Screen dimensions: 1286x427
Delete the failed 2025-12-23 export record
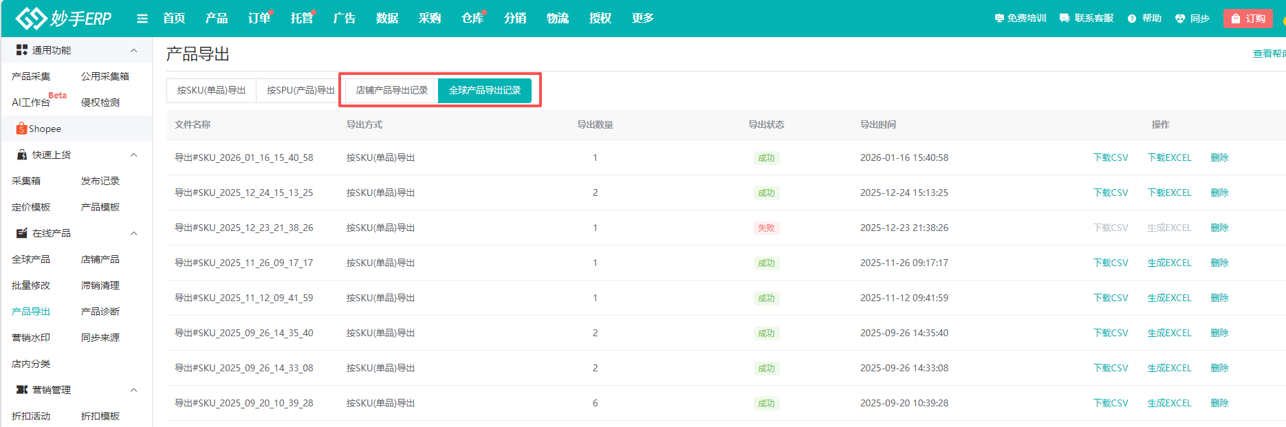pyautogui.click(x=1219, y=228)
